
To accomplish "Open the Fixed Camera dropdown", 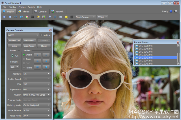I will pyautogui.click(x=85, y=17).
